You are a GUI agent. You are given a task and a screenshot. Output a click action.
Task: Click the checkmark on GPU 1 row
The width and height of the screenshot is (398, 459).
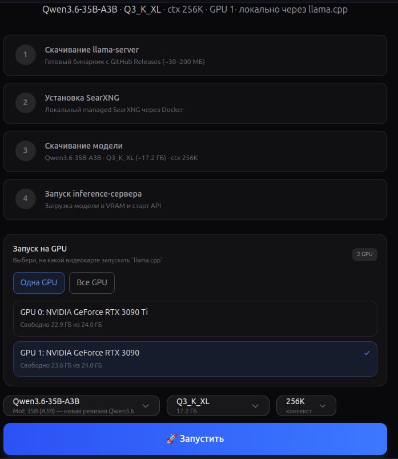pos(367,353)
